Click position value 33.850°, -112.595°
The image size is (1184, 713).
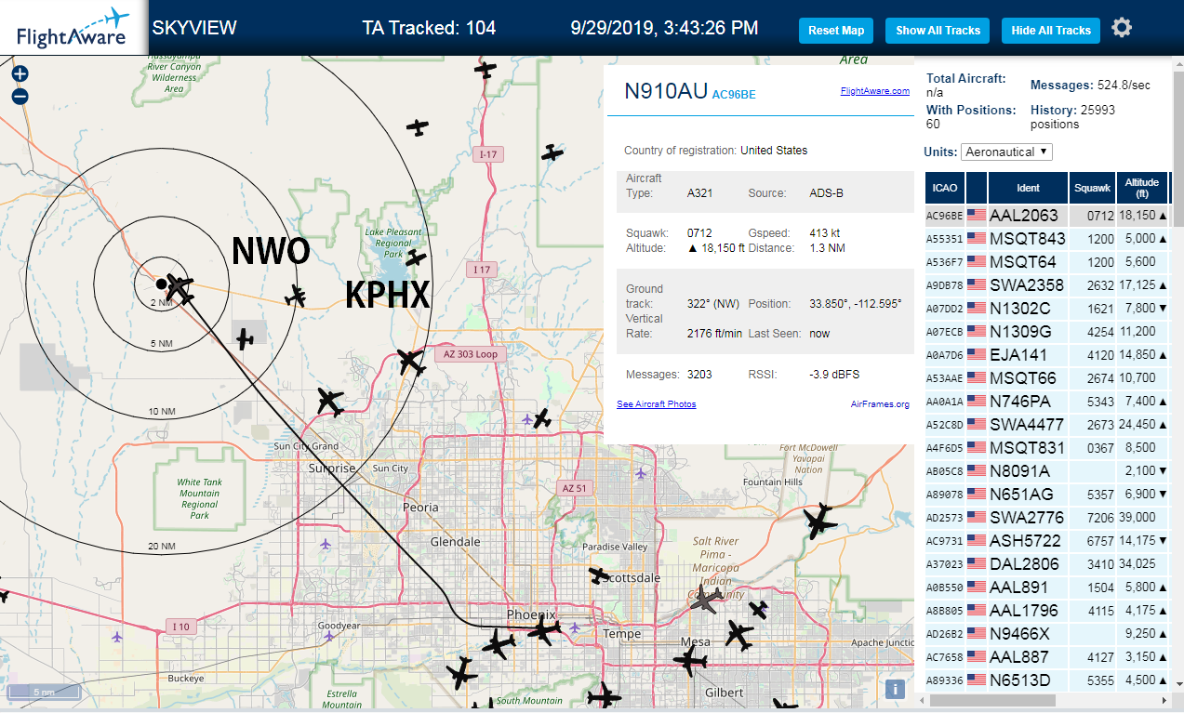(x=854, y=304)
